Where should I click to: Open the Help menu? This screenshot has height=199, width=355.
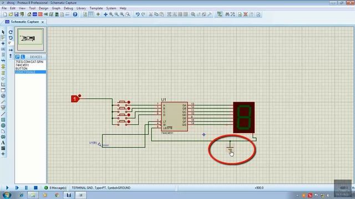123,8
